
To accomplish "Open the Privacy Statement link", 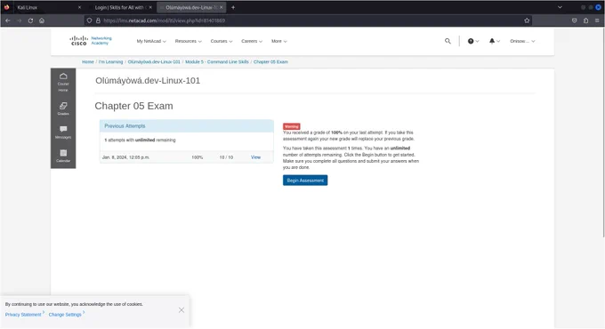I will click(x=23, y=315).
